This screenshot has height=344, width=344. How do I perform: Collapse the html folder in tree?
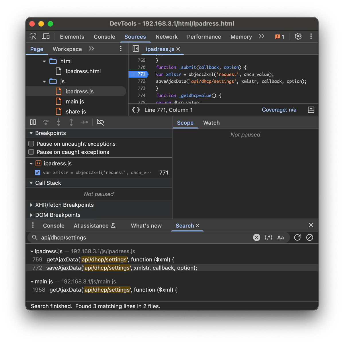tap(44, 61)
